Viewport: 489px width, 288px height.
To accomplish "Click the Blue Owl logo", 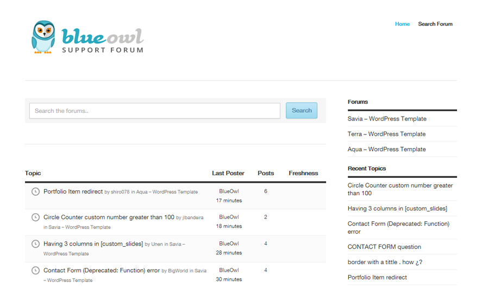I will 87,37.
